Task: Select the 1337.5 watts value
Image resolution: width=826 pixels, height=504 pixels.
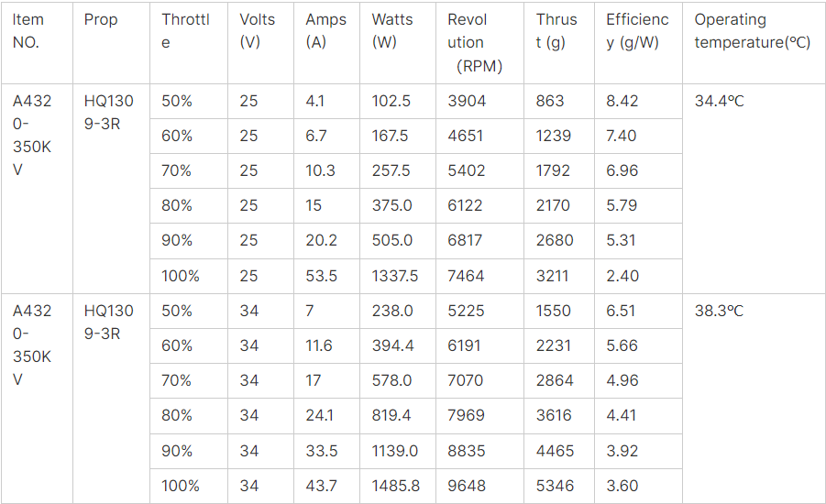Action: (395, 275)
